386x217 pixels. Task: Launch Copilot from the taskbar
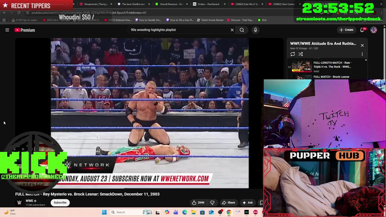tap(167, 212)
